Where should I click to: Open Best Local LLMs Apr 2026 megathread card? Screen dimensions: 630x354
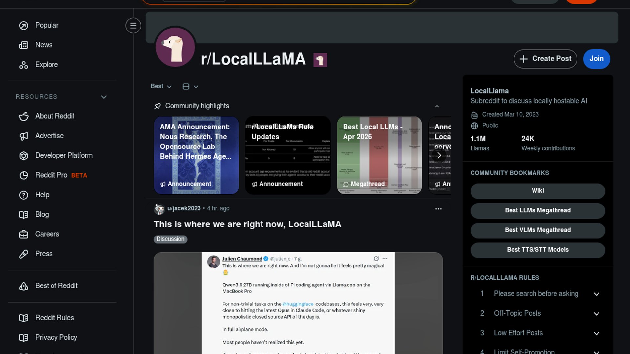(379, 155)
